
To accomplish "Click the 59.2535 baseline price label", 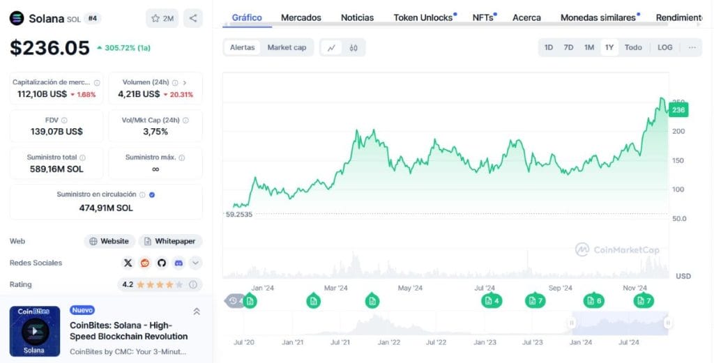I will coord(239,215).
